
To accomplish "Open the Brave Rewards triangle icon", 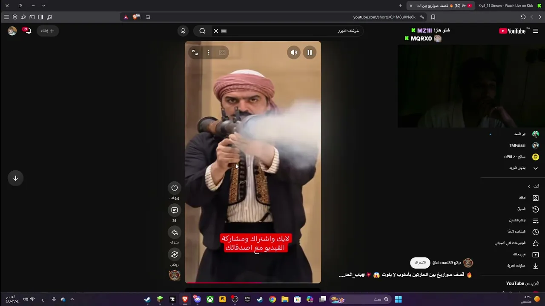I will 126,17.
